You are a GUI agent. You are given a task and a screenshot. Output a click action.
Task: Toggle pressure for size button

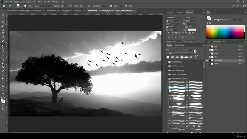(x=126, y=6)
